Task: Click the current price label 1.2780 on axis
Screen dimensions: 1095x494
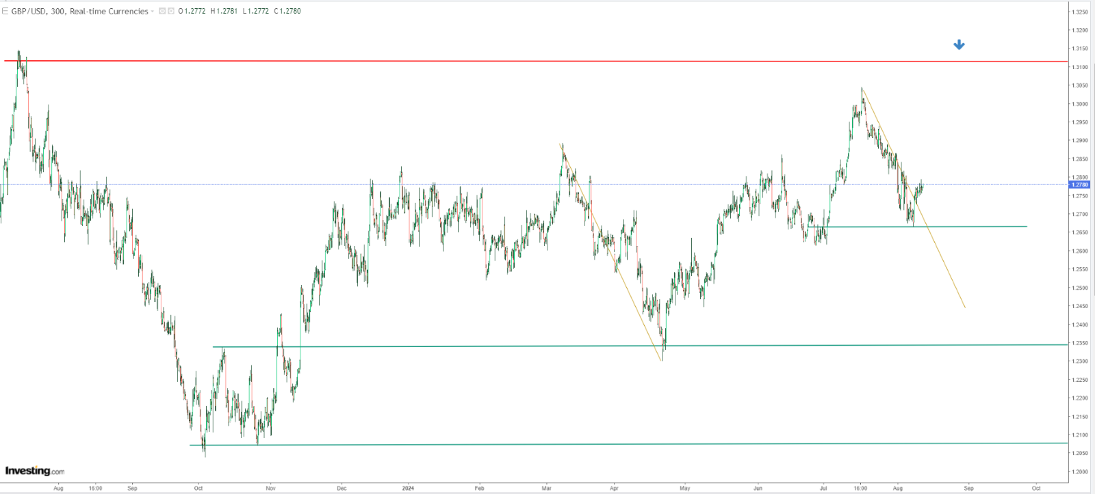Action: [x=1080, y=184]
